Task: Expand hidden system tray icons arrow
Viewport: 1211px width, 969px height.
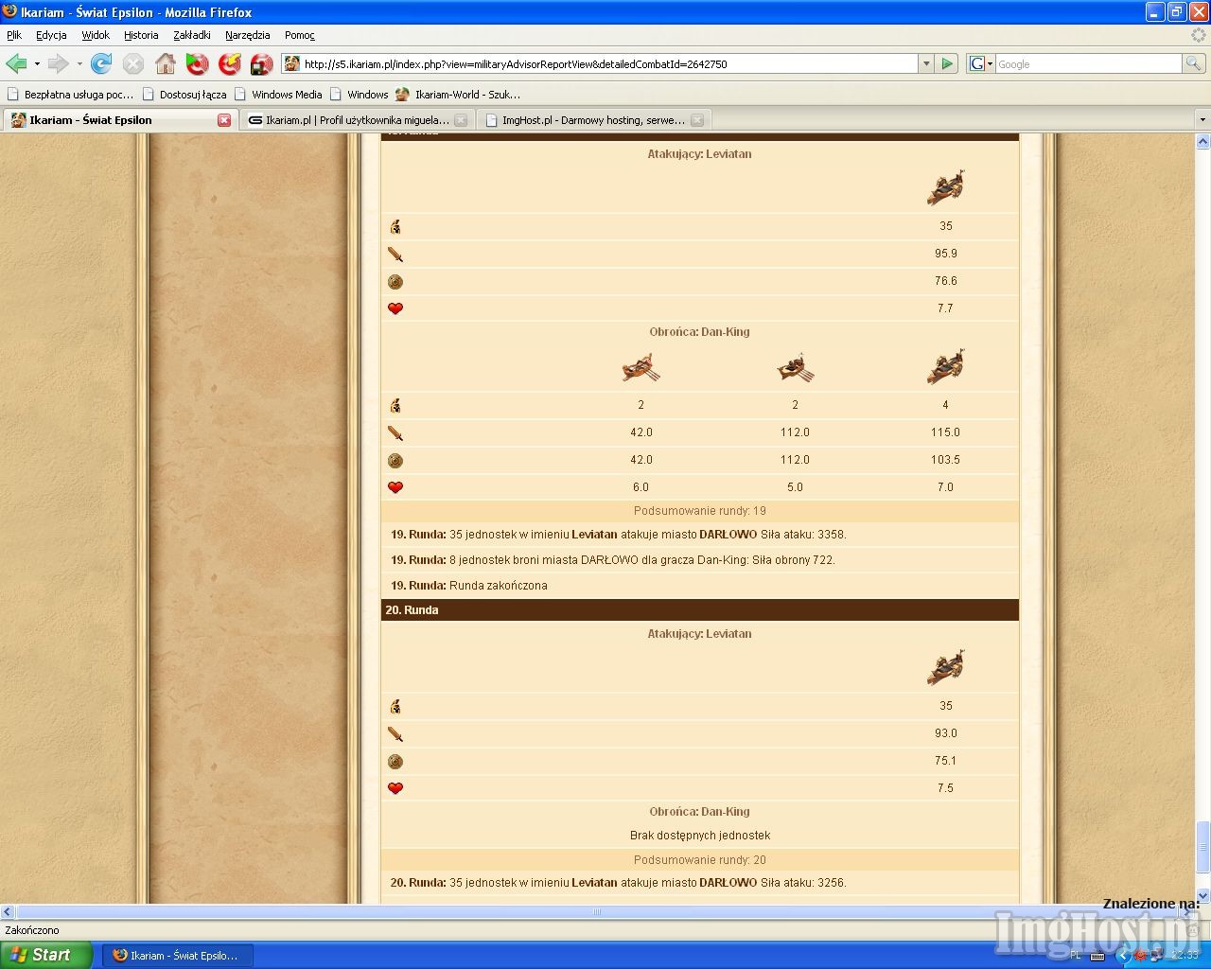Action: click(x=1124, y=955)
